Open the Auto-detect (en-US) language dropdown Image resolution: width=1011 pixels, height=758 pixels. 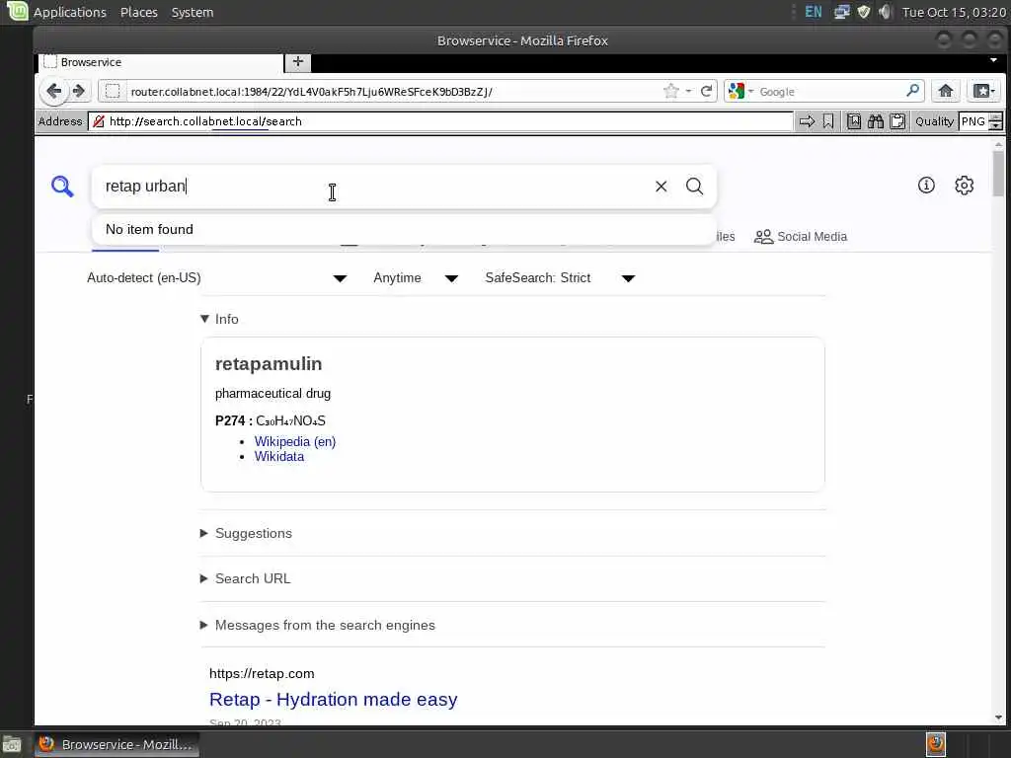click(217, 277)
